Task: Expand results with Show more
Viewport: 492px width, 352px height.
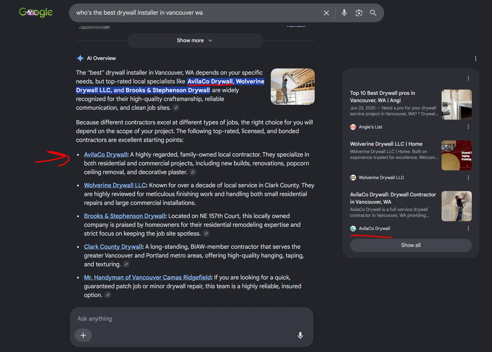Action: (195, 40)
